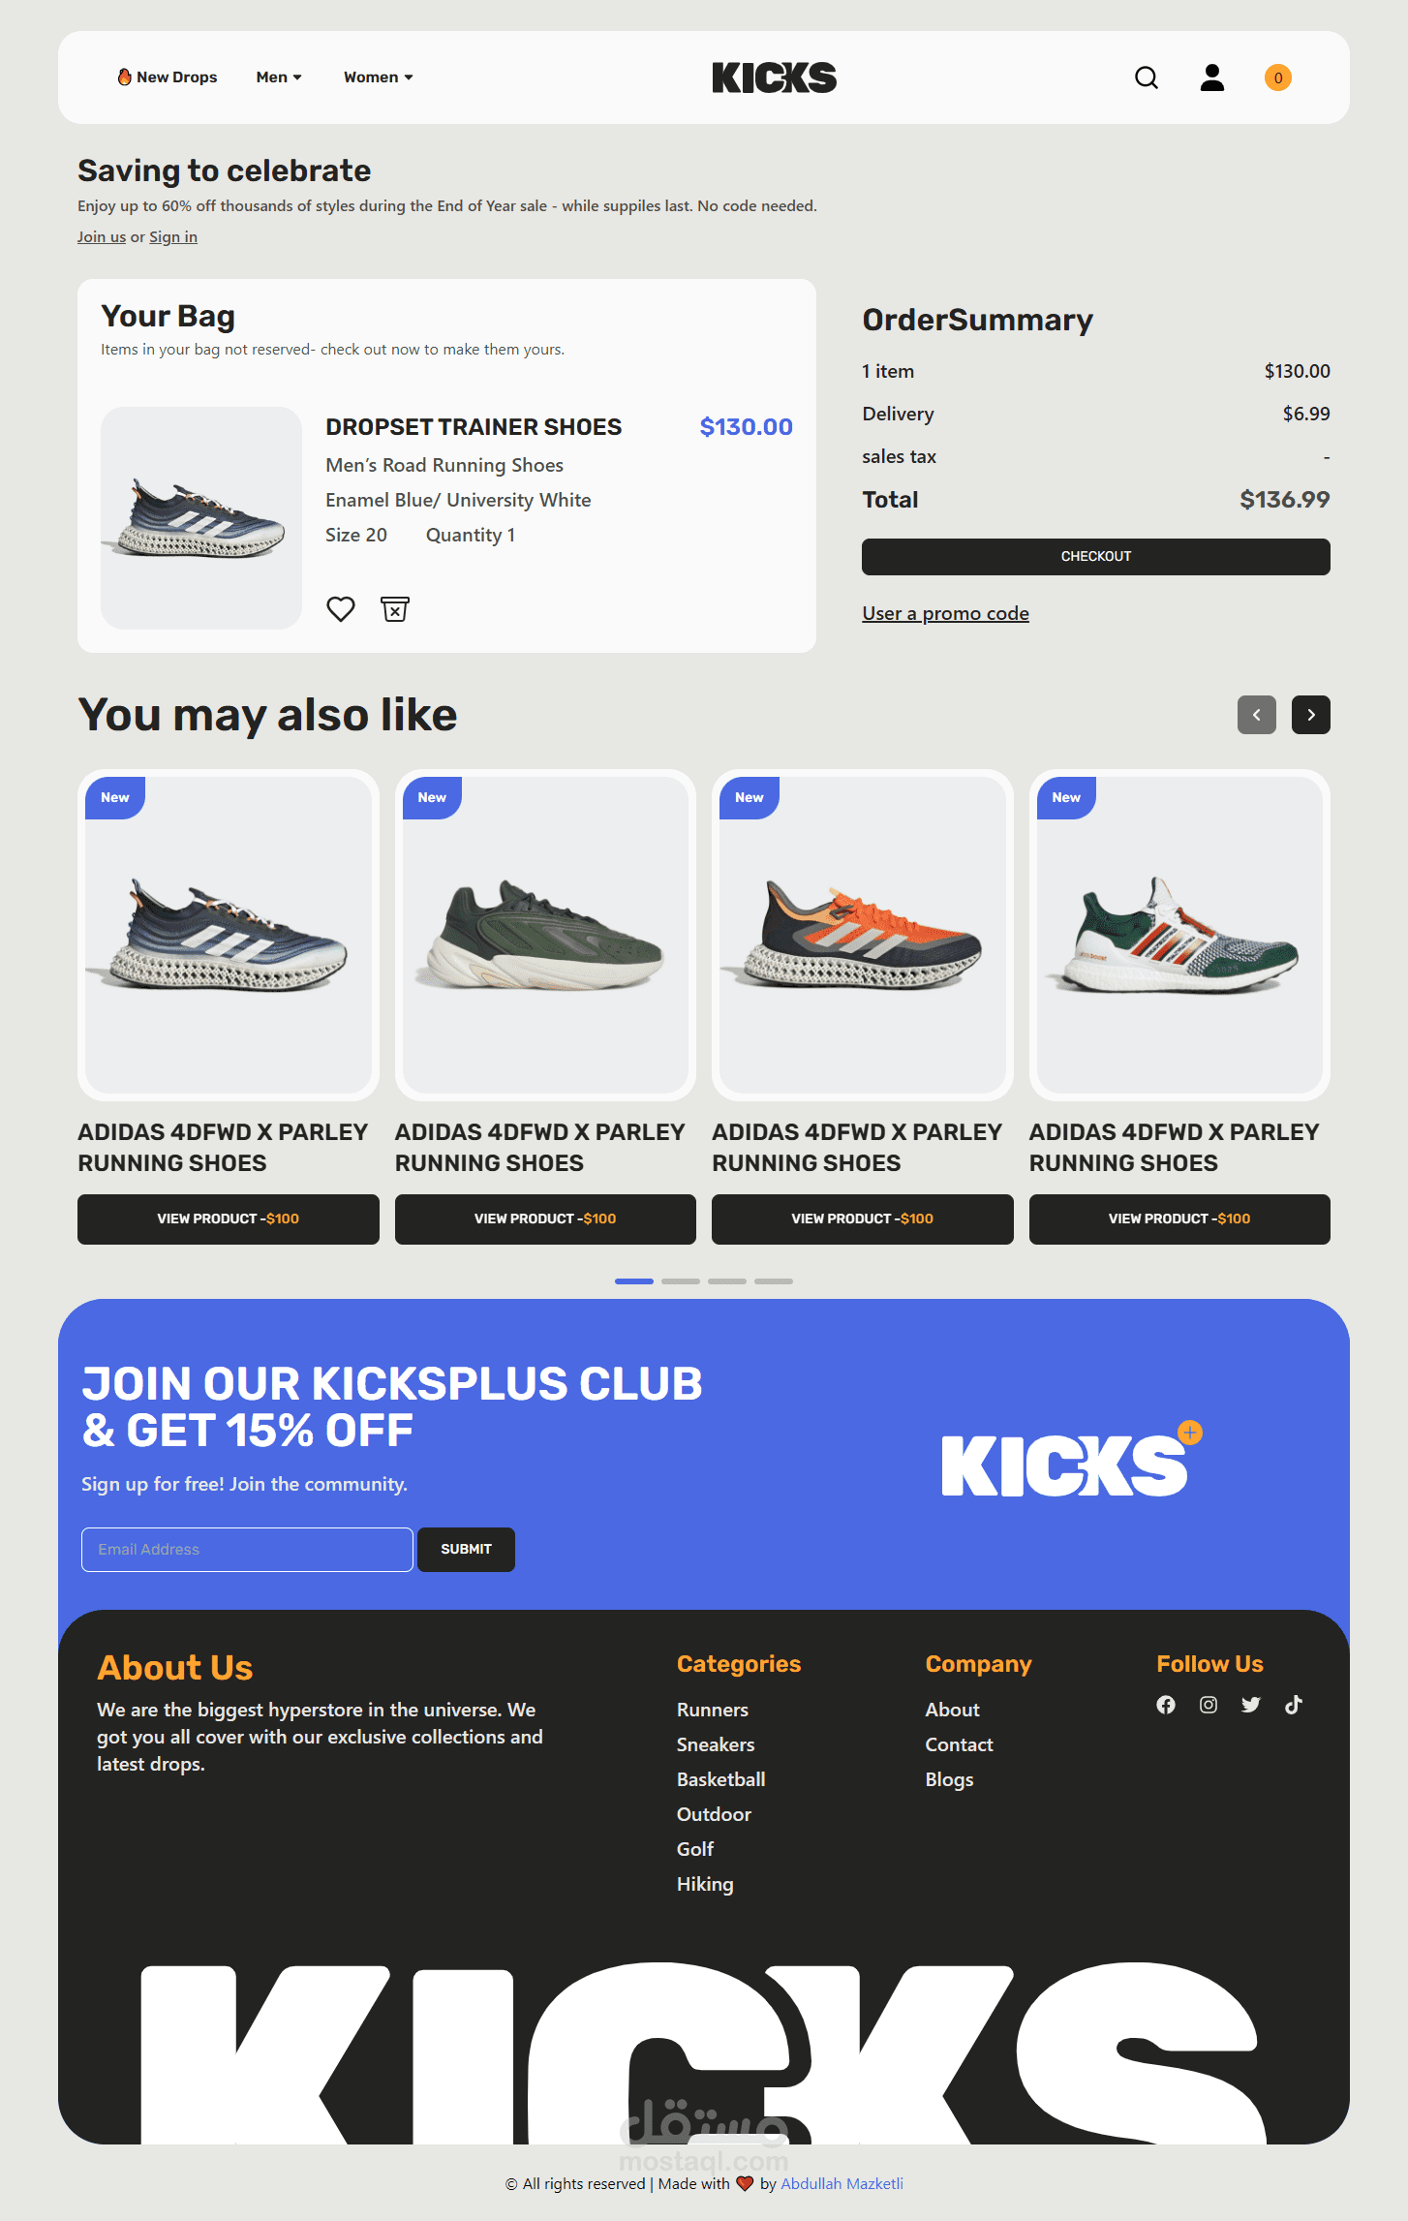Open the search magnifier icon
Screen dimensions: 1408x2221
(1147, 77)
